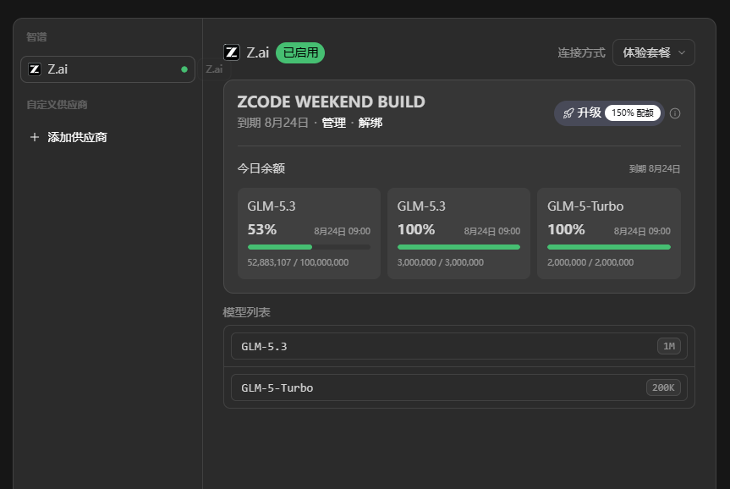Click the GLM-5-Turbo 100% progress bar
This screenshot has width=730, height=489.
[609, 247]
